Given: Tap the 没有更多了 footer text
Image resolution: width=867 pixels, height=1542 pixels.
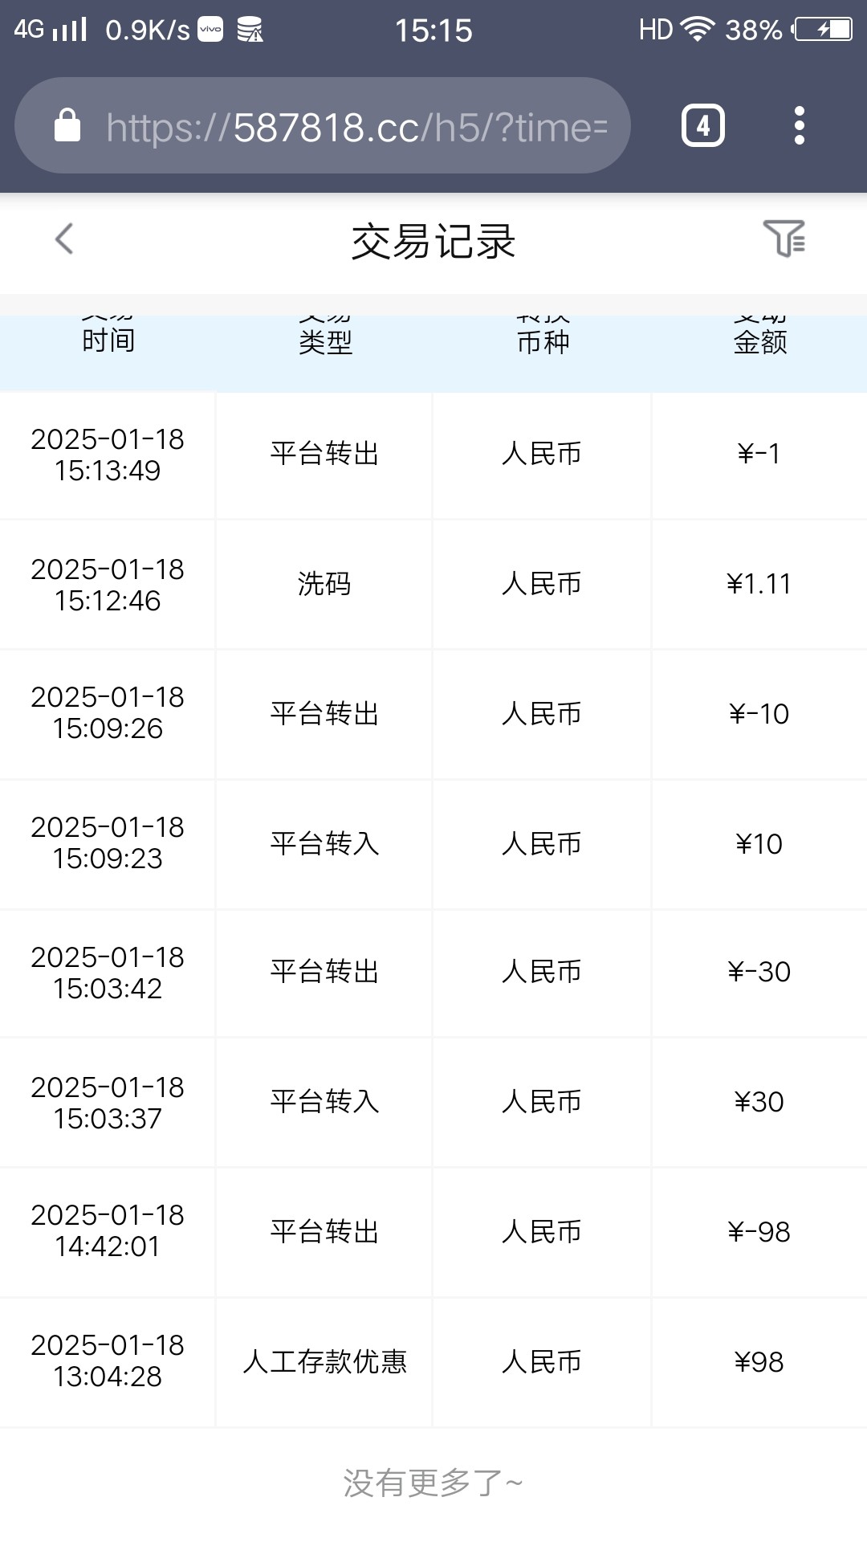Looking at the screenshot, I should click(x=433, y=1483).
